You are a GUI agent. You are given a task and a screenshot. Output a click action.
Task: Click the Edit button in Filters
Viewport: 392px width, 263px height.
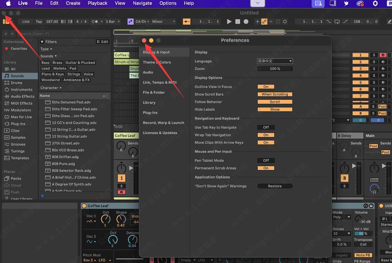(103, 42)
